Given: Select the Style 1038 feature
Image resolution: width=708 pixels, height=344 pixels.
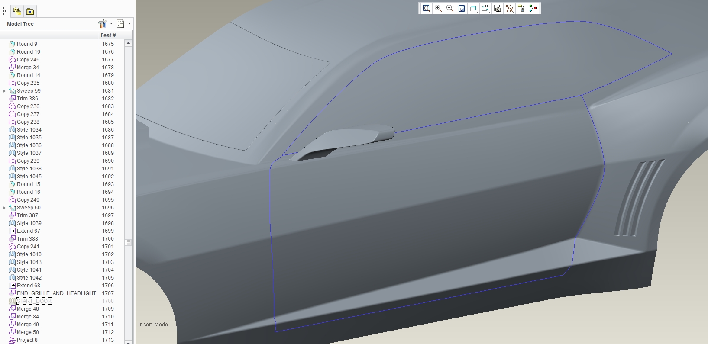Looking at the screenshot, I should (29, 169).
